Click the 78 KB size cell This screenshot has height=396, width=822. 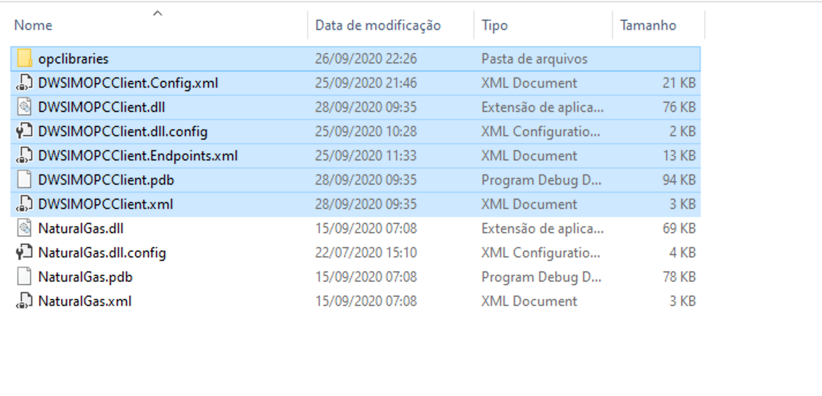tap(679, 277)
